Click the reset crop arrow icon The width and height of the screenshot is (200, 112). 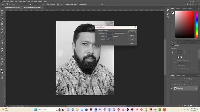102,4
